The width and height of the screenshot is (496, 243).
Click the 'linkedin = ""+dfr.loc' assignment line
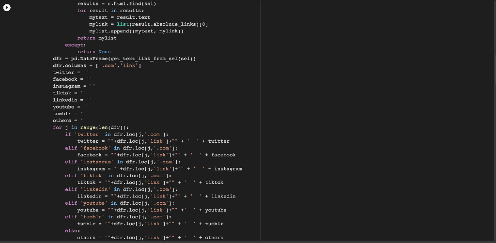pos(156,196)
